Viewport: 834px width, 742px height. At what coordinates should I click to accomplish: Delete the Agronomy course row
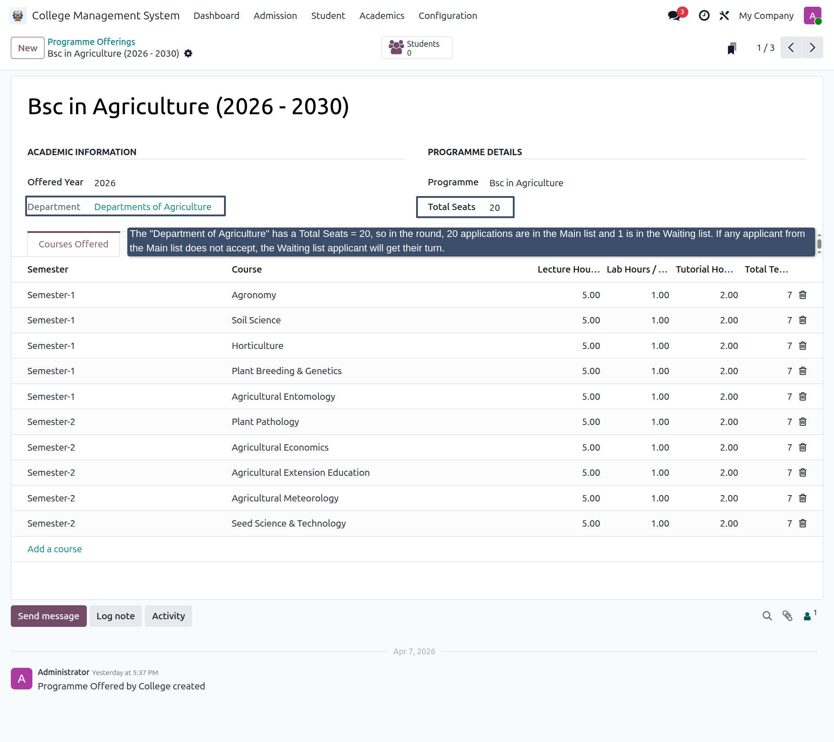(x=803, y=295)
